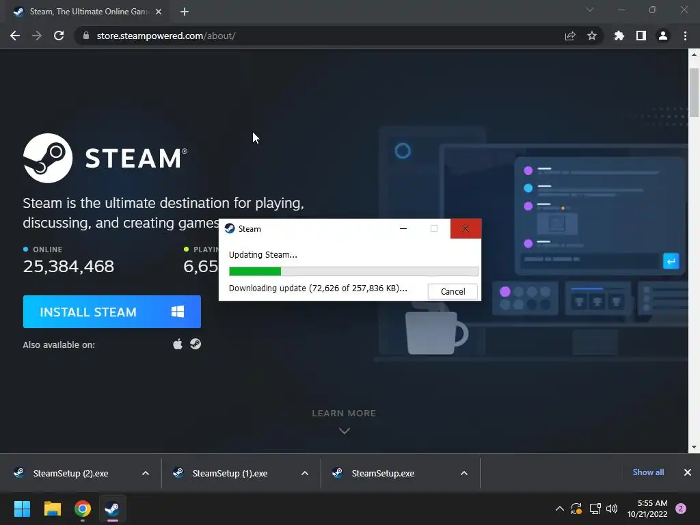Click the Chrome taskbar icon

coord(83,509)
